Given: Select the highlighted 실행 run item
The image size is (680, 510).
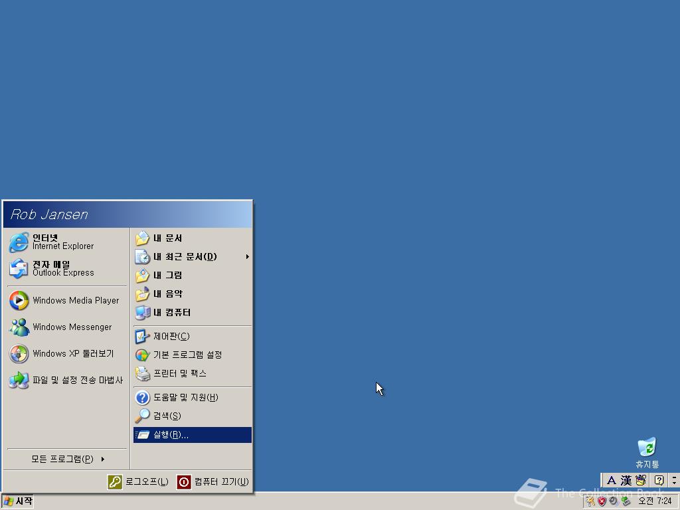Looking at the screenshot, I should [x=193, y=435].
